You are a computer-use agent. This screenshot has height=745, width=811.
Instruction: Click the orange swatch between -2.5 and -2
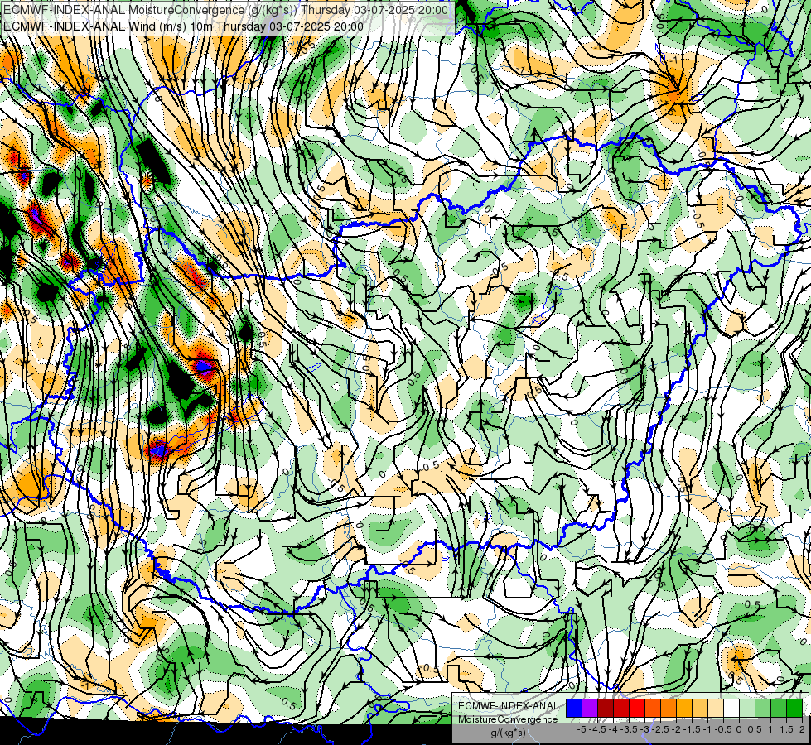click(669, 709)
